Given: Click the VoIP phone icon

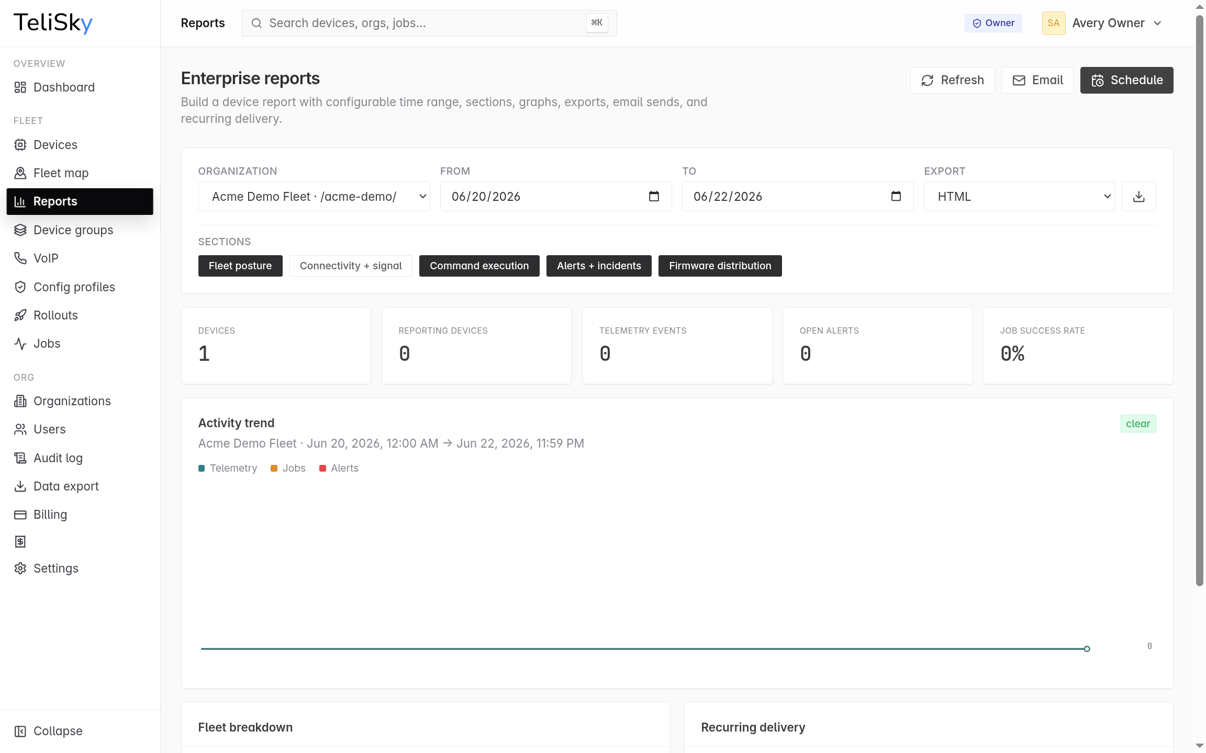Looking at the screenshot, I should [x=20, y=258].
